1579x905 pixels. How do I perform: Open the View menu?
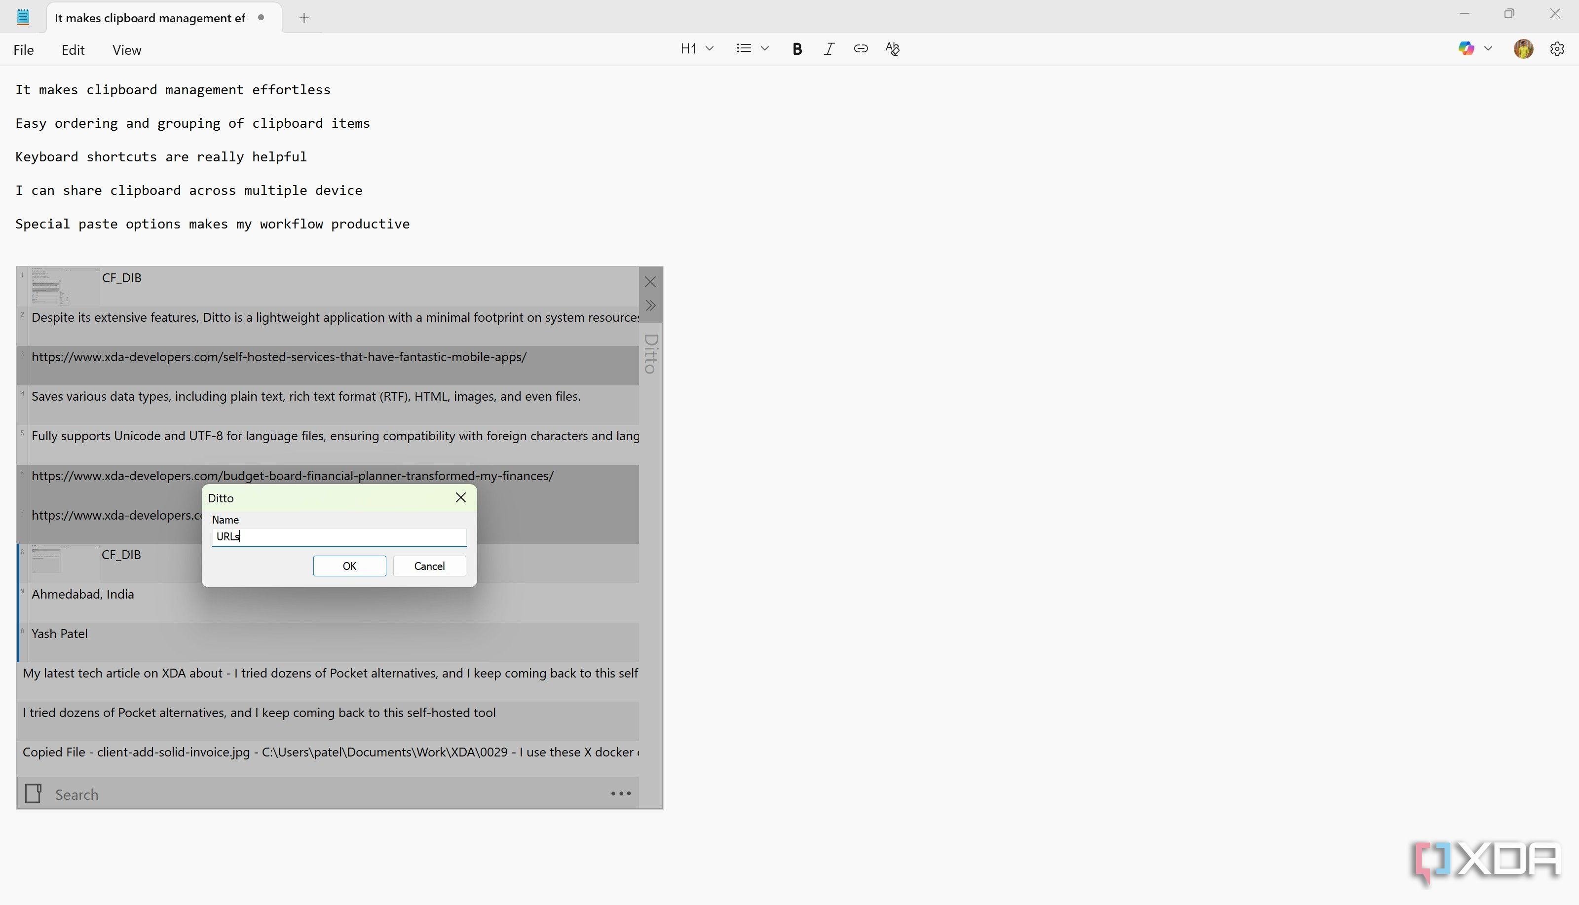(127, 50)
